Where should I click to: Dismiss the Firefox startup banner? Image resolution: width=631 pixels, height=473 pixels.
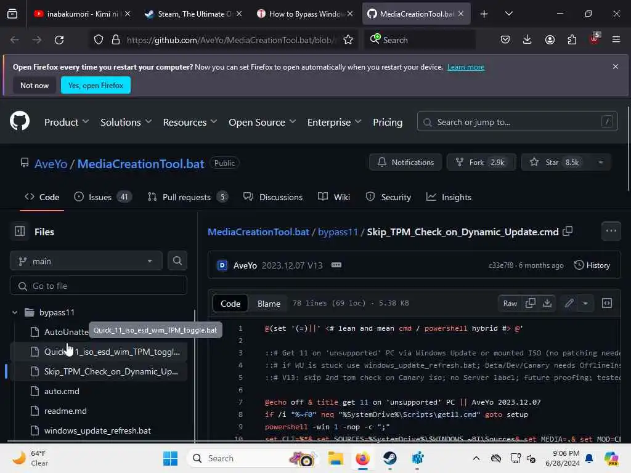tap(616, 67)
